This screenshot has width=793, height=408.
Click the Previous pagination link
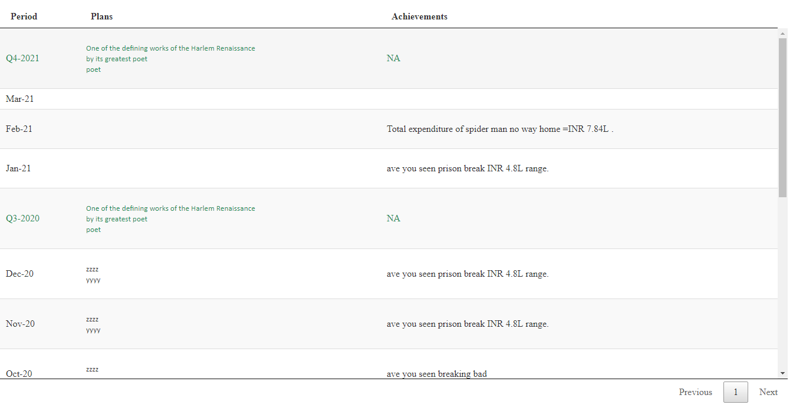coord(695,392)
